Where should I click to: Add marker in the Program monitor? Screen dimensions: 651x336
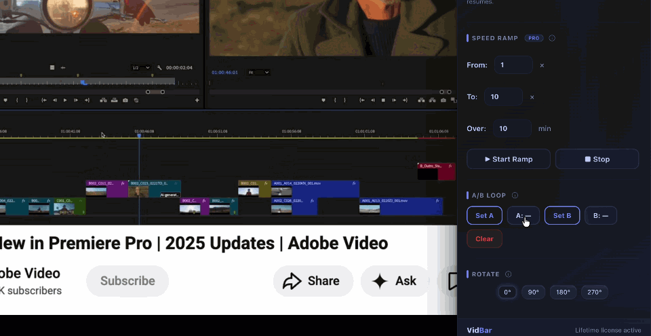(x=323, y=100)
